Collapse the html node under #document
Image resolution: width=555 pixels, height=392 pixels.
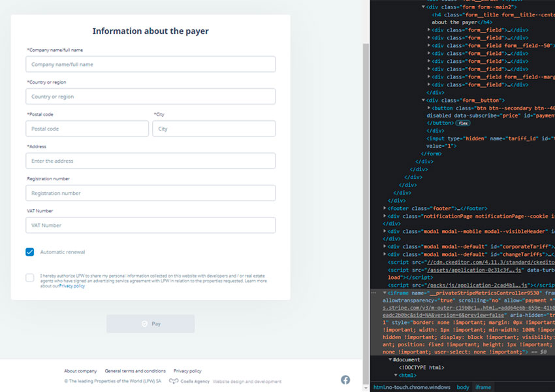click(396, 375)
